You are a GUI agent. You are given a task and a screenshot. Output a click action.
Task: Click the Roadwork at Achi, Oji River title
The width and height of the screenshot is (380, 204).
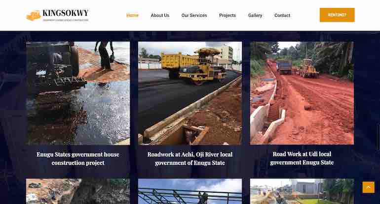tap(190, 159)
